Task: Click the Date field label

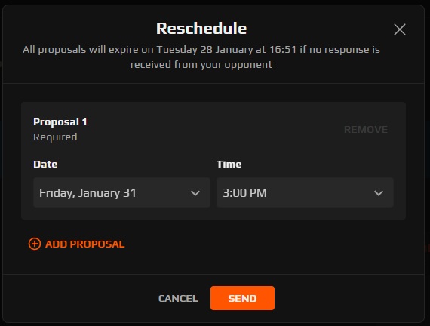Action: point(45,164)
